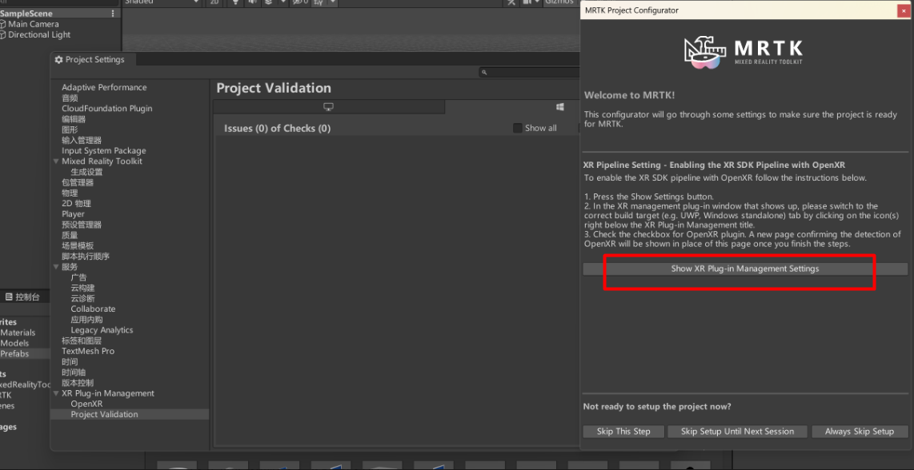Click the Skip This Step button
The image size is (914, 470).
623,432
